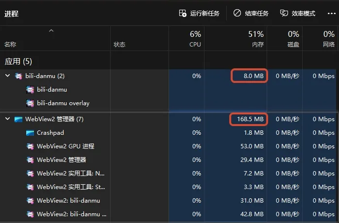This screenshot has height=223, width=339.
Task: Click the WebView2: bili-danmu process icon
Action: tap(30, 201)
